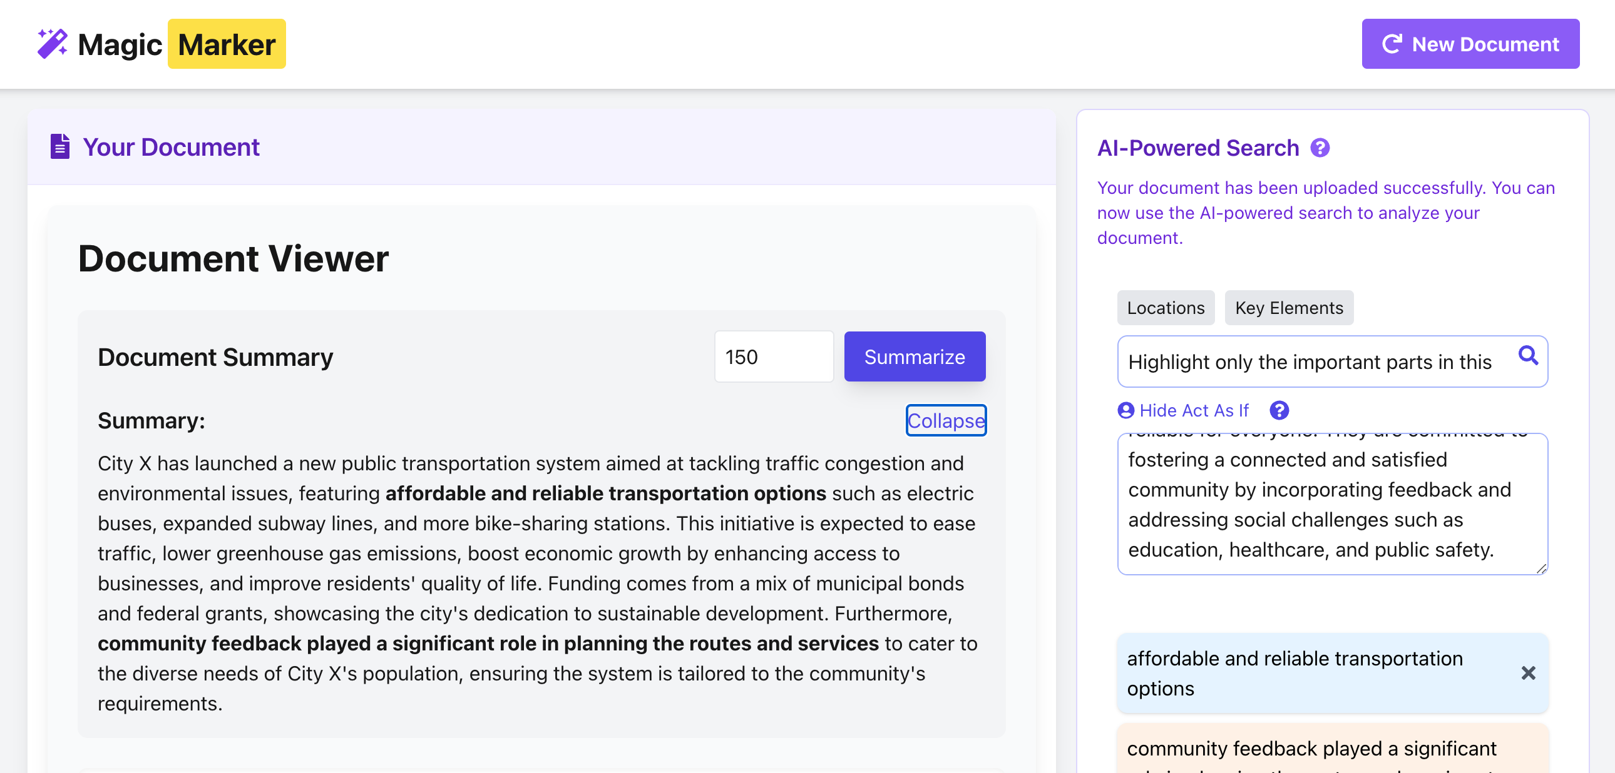1615x773 pixels.
Task: Select the Key Elements preset tag
Action: (x=1288, y=308)
